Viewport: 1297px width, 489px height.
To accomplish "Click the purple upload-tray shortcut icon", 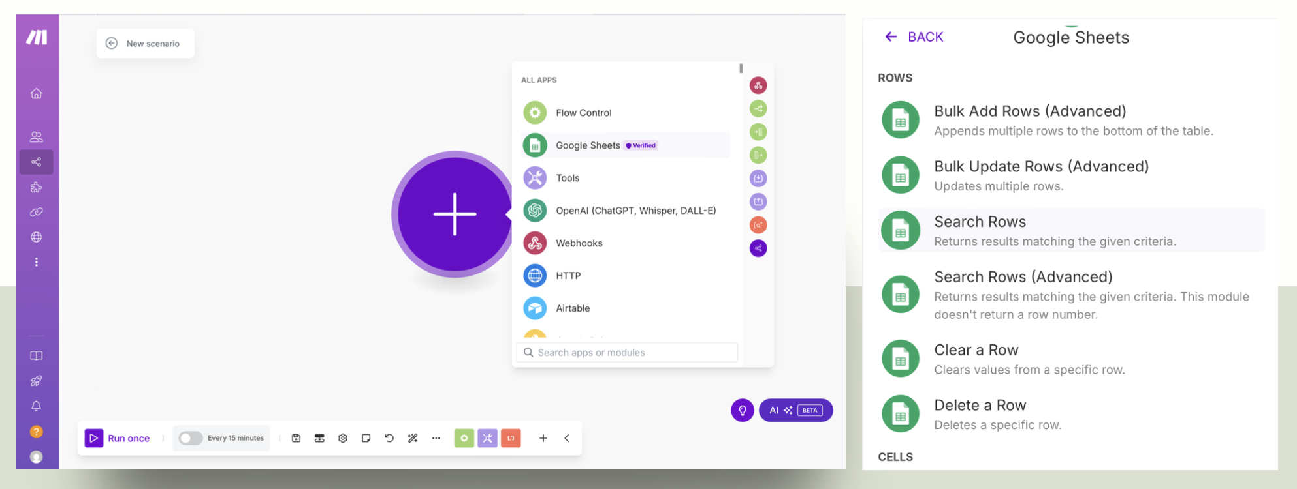I will (758, 201).
